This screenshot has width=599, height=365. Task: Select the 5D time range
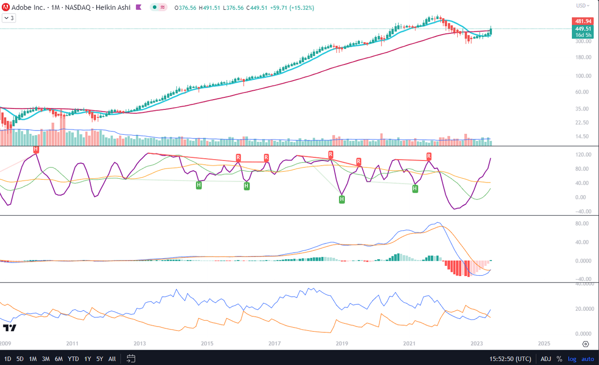(x=20, y=359)
